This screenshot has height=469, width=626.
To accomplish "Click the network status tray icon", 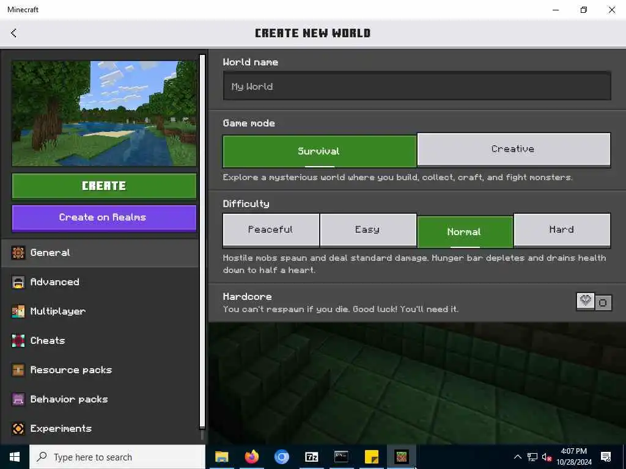I will click(x=532, y=457).
